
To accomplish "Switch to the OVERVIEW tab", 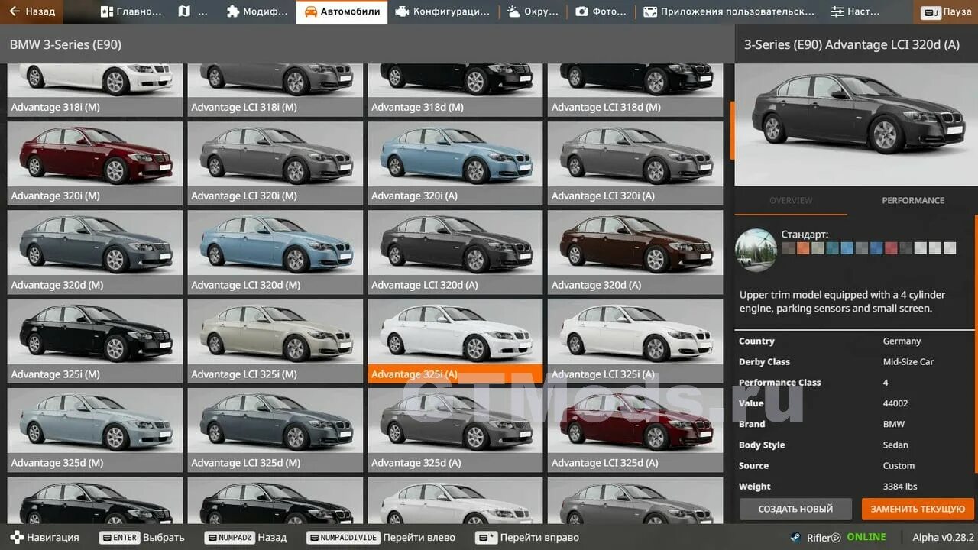I will (791, 201).
